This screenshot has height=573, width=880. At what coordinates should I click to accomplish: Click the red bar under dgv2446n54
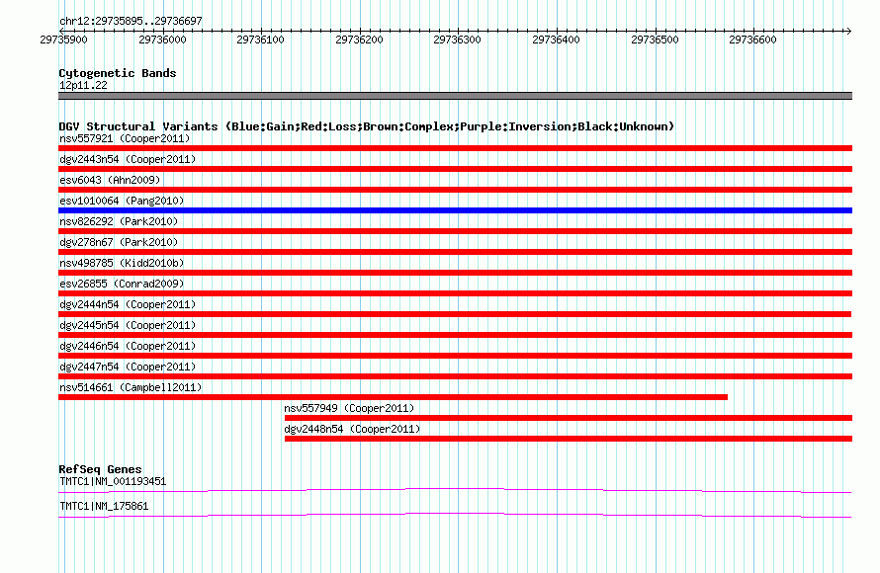[455, 356]
